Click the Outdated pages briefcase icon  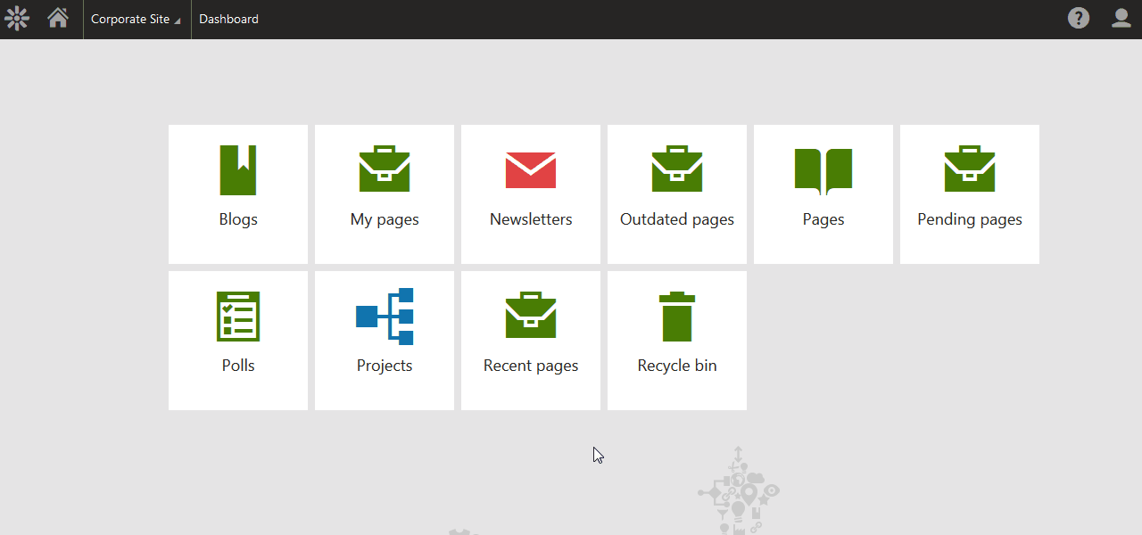(677, 169)
